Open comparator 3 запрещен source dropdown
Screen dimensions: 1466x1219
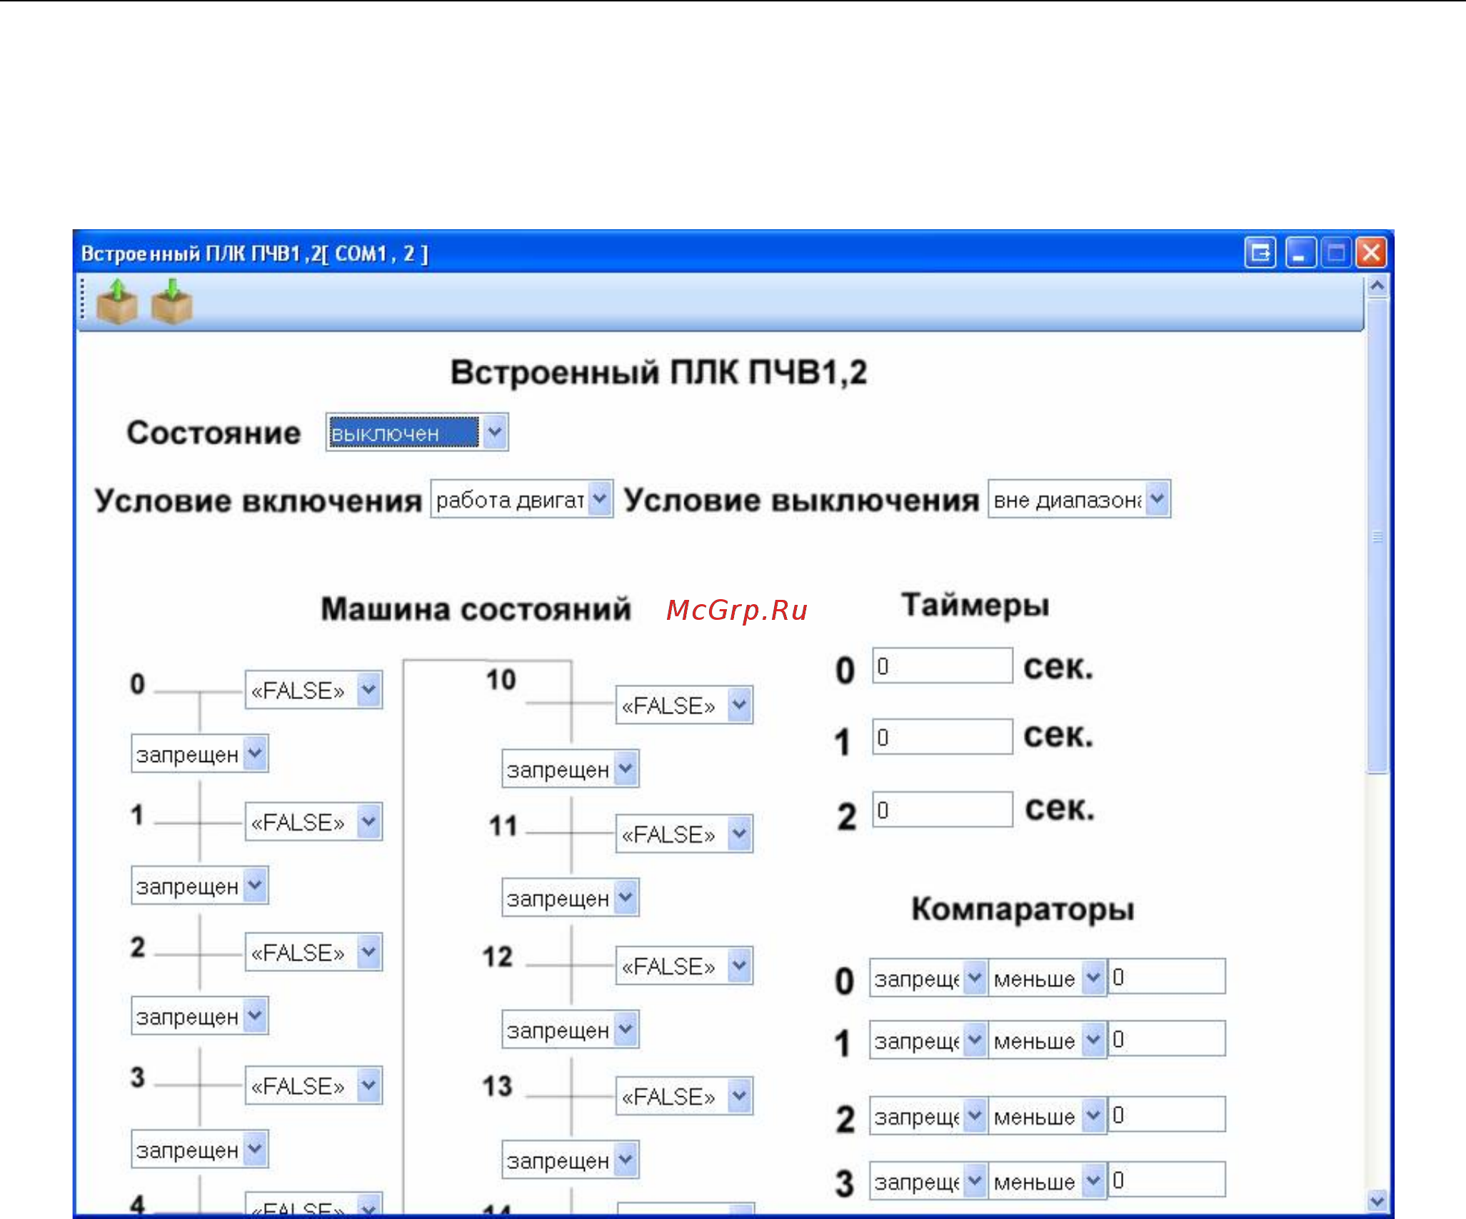coord(928,1181)
